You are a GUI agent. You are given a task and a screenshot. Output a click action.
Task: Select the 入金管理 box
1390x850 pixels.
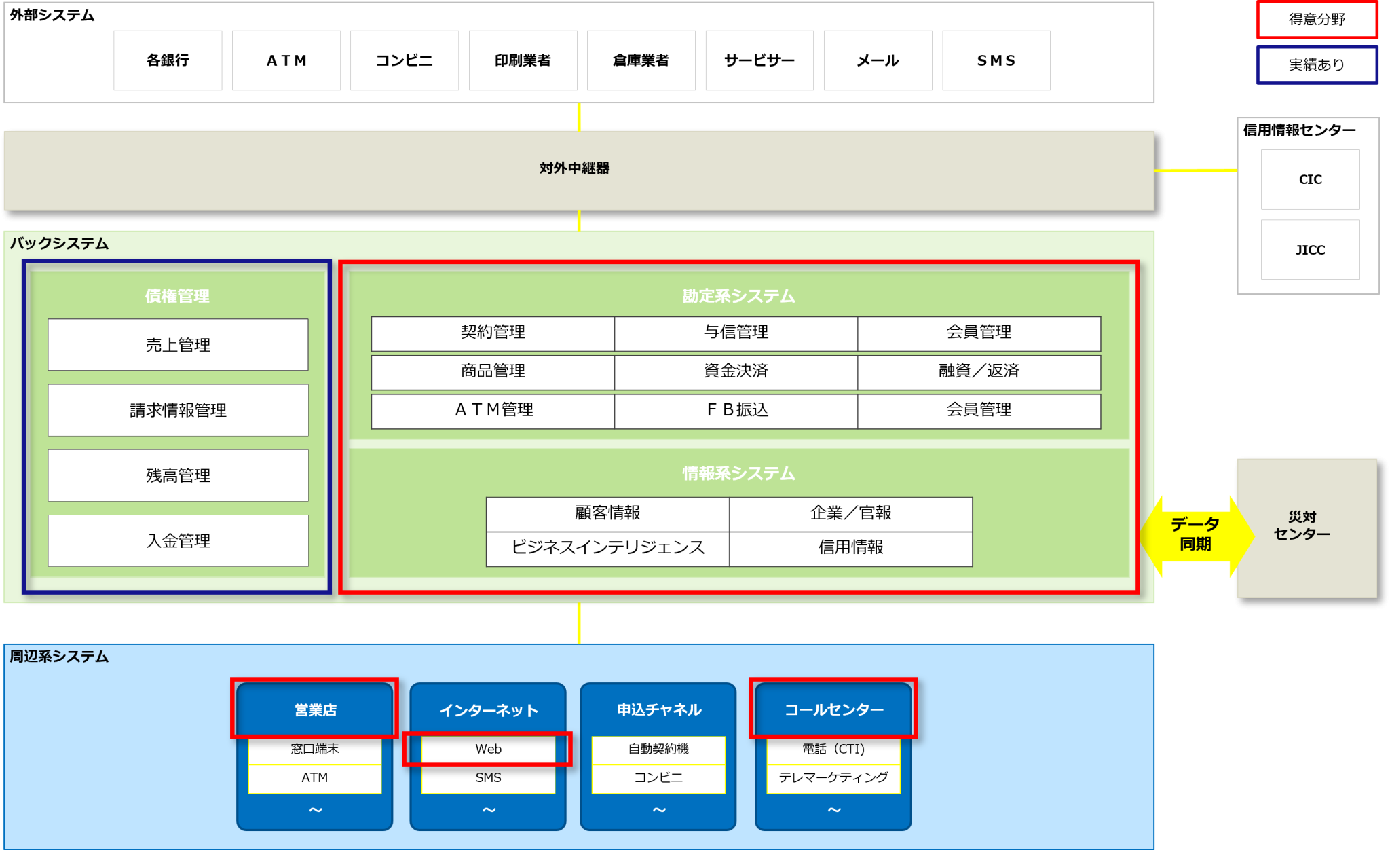pyautogui.click(x=178, y=541)
